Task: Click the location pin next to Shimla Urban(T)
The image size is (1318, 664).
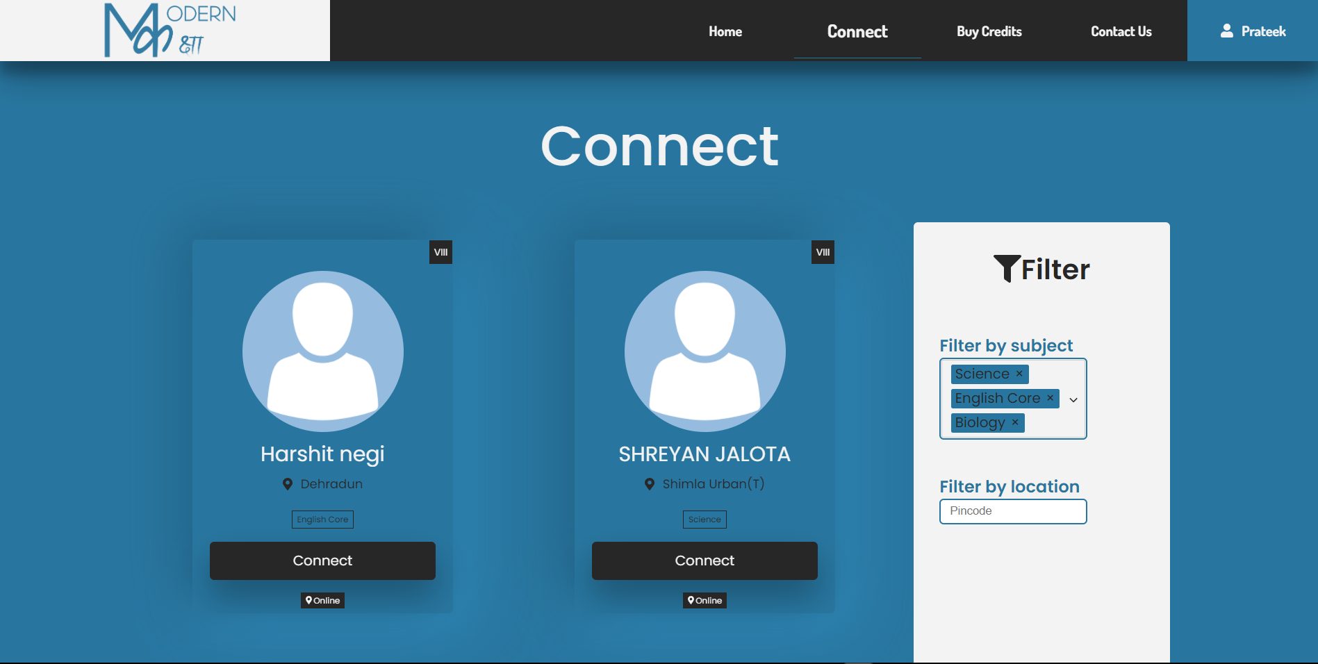Action: pyautogui.click(x=649, y=484)
